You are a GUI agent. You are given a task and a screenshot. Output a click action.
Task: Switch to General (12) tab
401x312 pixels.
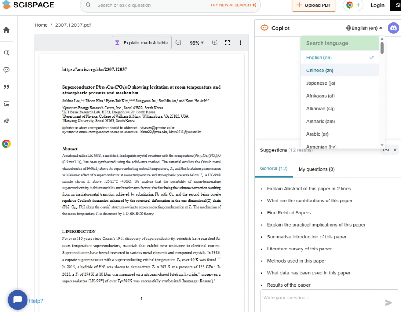pos(274,169)
